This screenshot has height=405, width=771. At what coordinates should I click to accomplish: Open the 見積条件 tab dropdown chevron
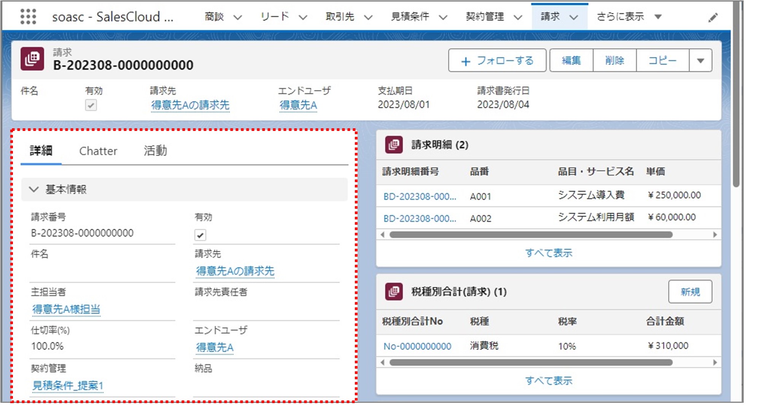click(443, 17)
